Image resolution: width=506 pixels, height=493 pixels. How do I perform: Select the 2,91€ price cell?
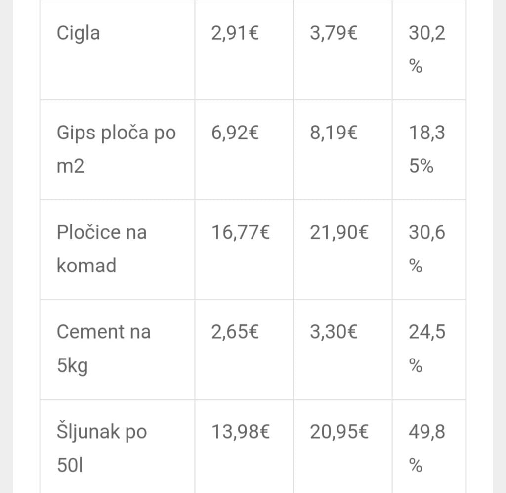coord(235,34)
